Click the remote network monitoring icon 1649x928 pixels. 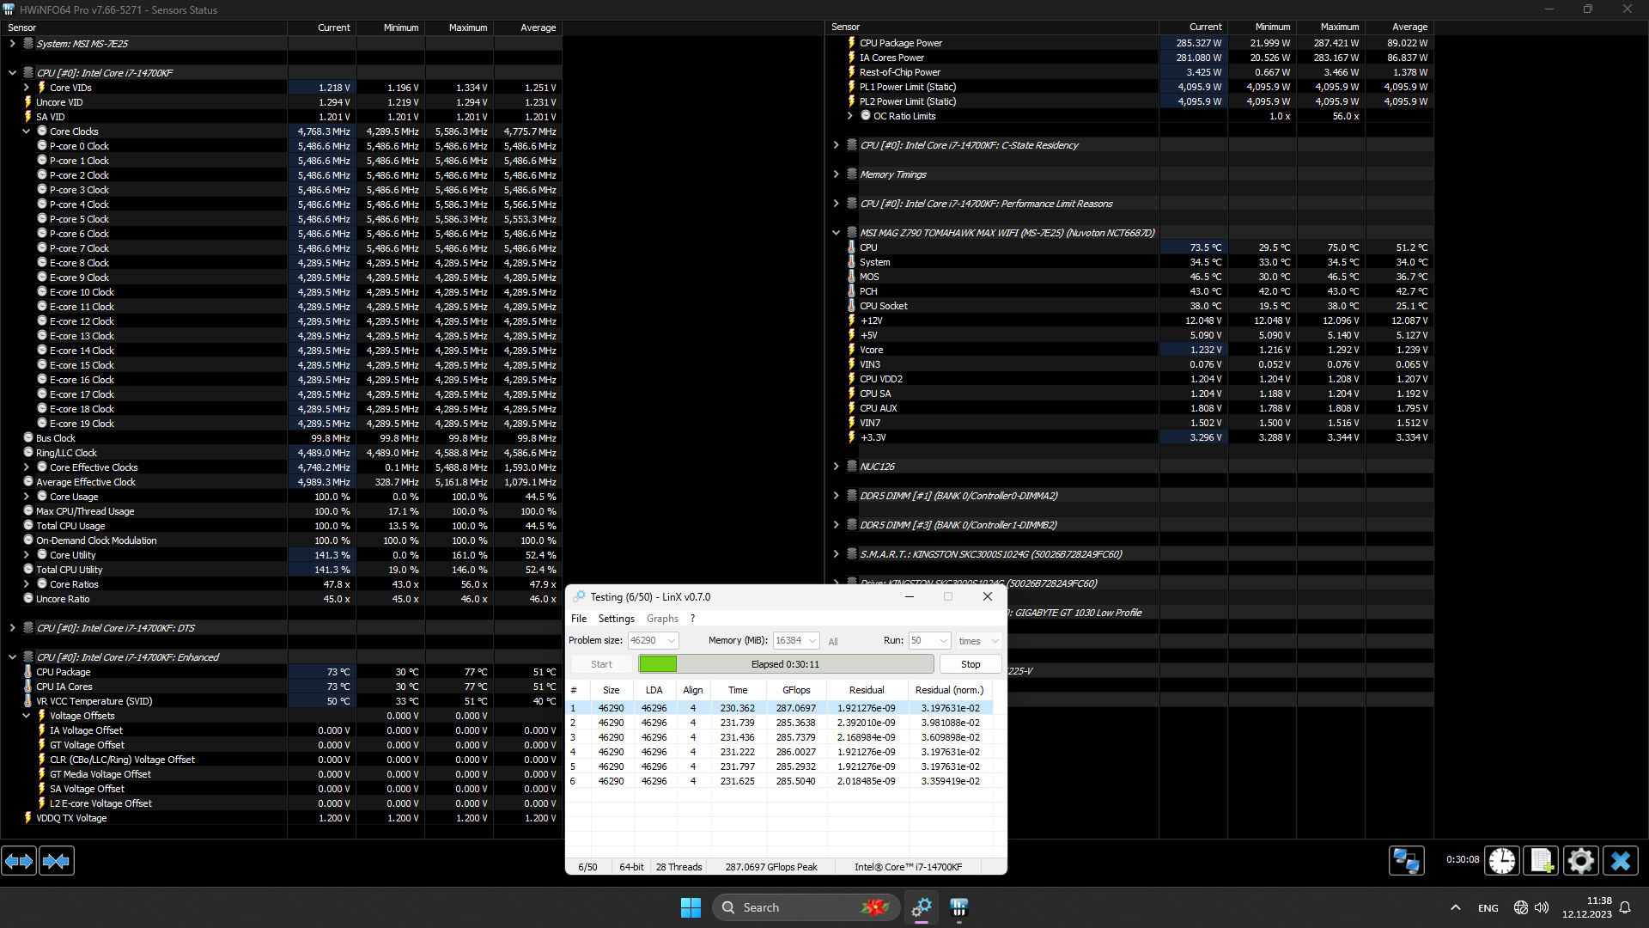point(1406,860)
